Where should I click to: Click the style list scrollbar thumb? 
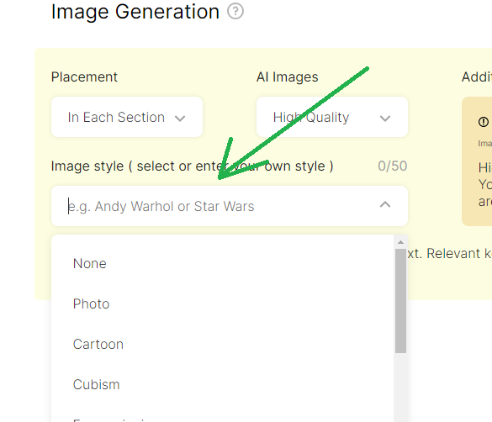400,301
